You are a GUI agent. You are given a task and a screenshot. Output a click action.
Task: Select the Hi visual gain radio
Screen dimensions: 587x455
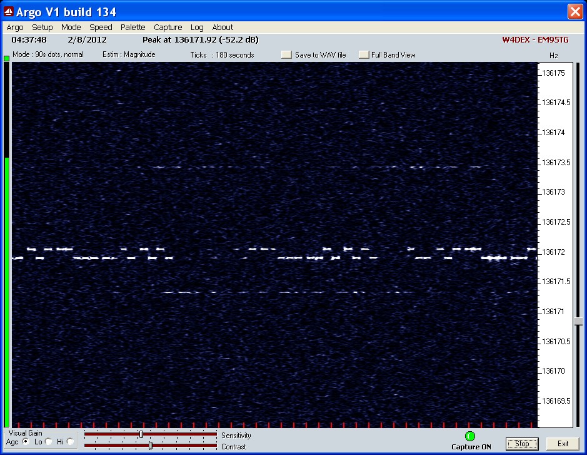pos(70,441)
